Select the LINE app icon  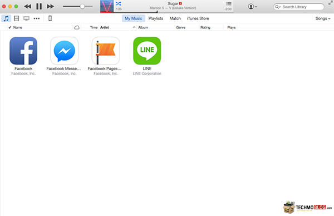147,51
